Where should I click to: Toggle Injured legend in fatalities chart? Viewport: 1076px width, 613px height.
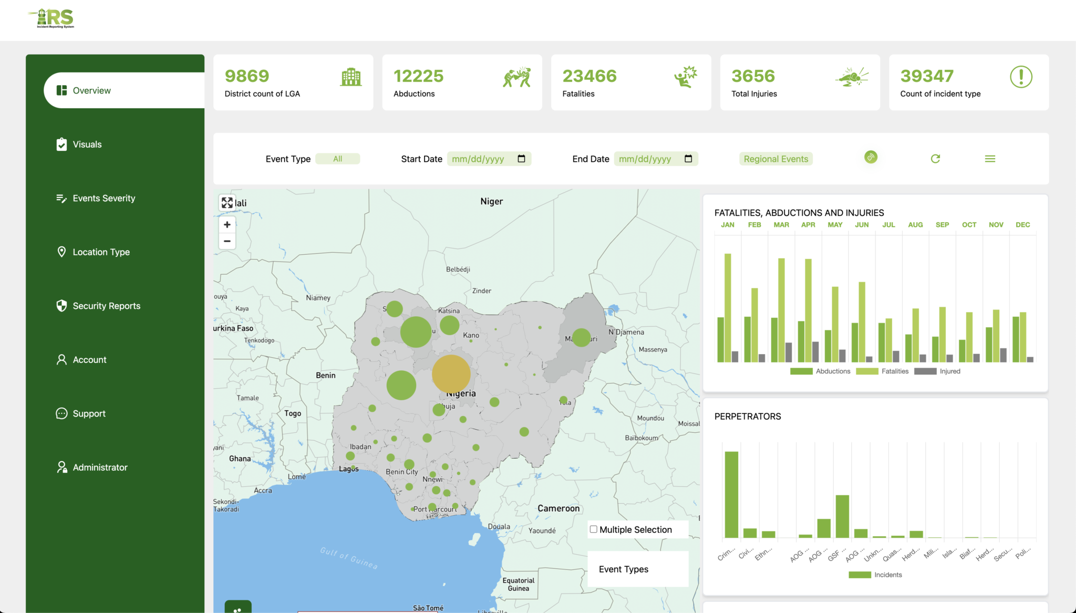[949, 371]
